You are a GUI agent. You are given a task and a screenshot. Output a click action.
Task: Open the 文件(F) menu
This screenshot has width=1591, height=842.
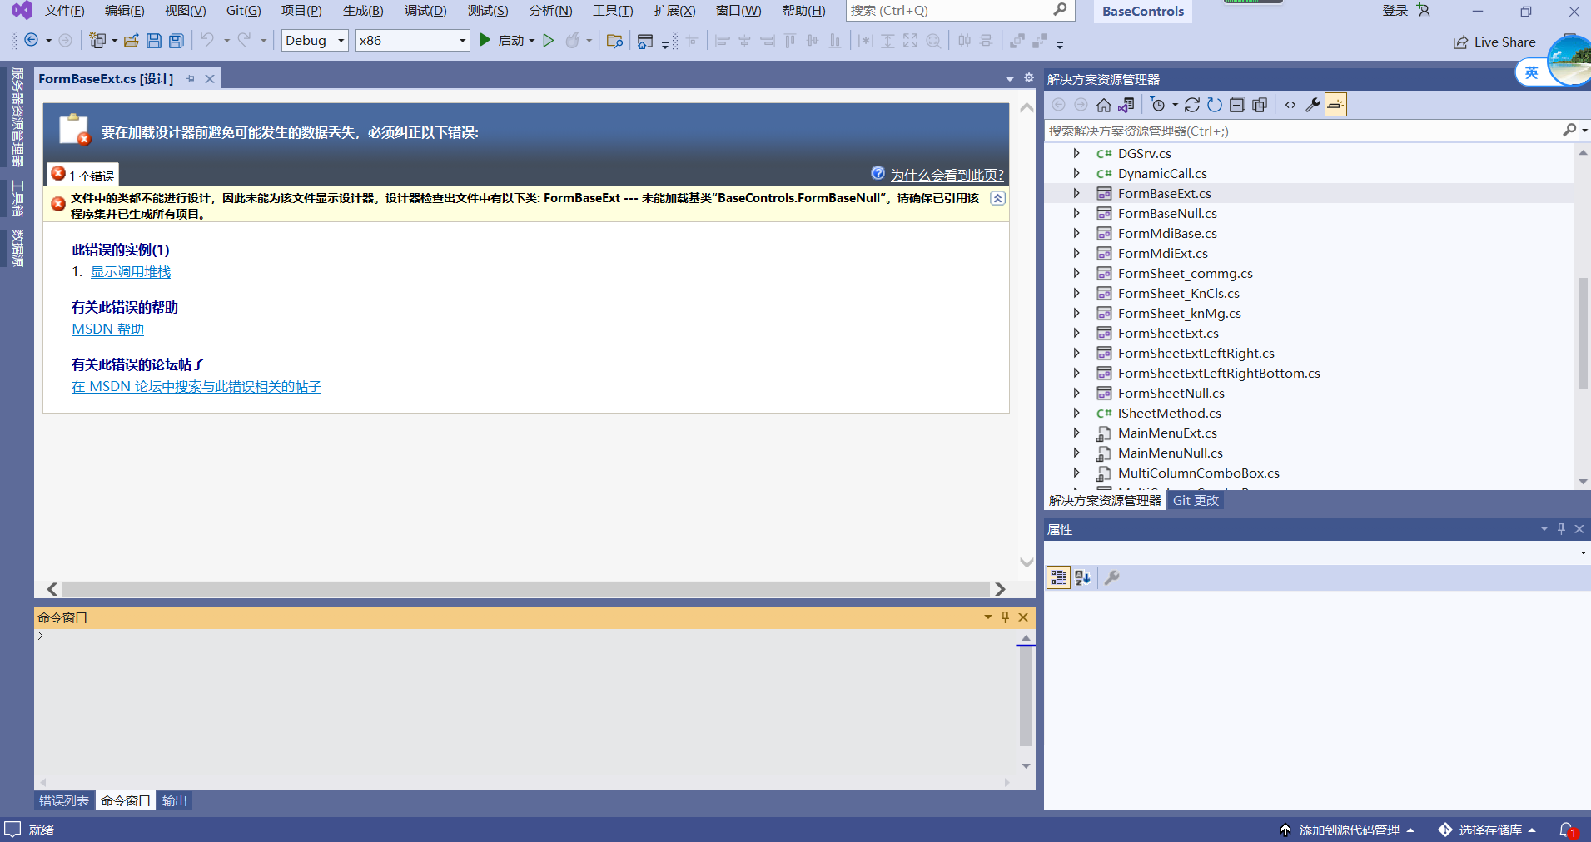point(65,11)
